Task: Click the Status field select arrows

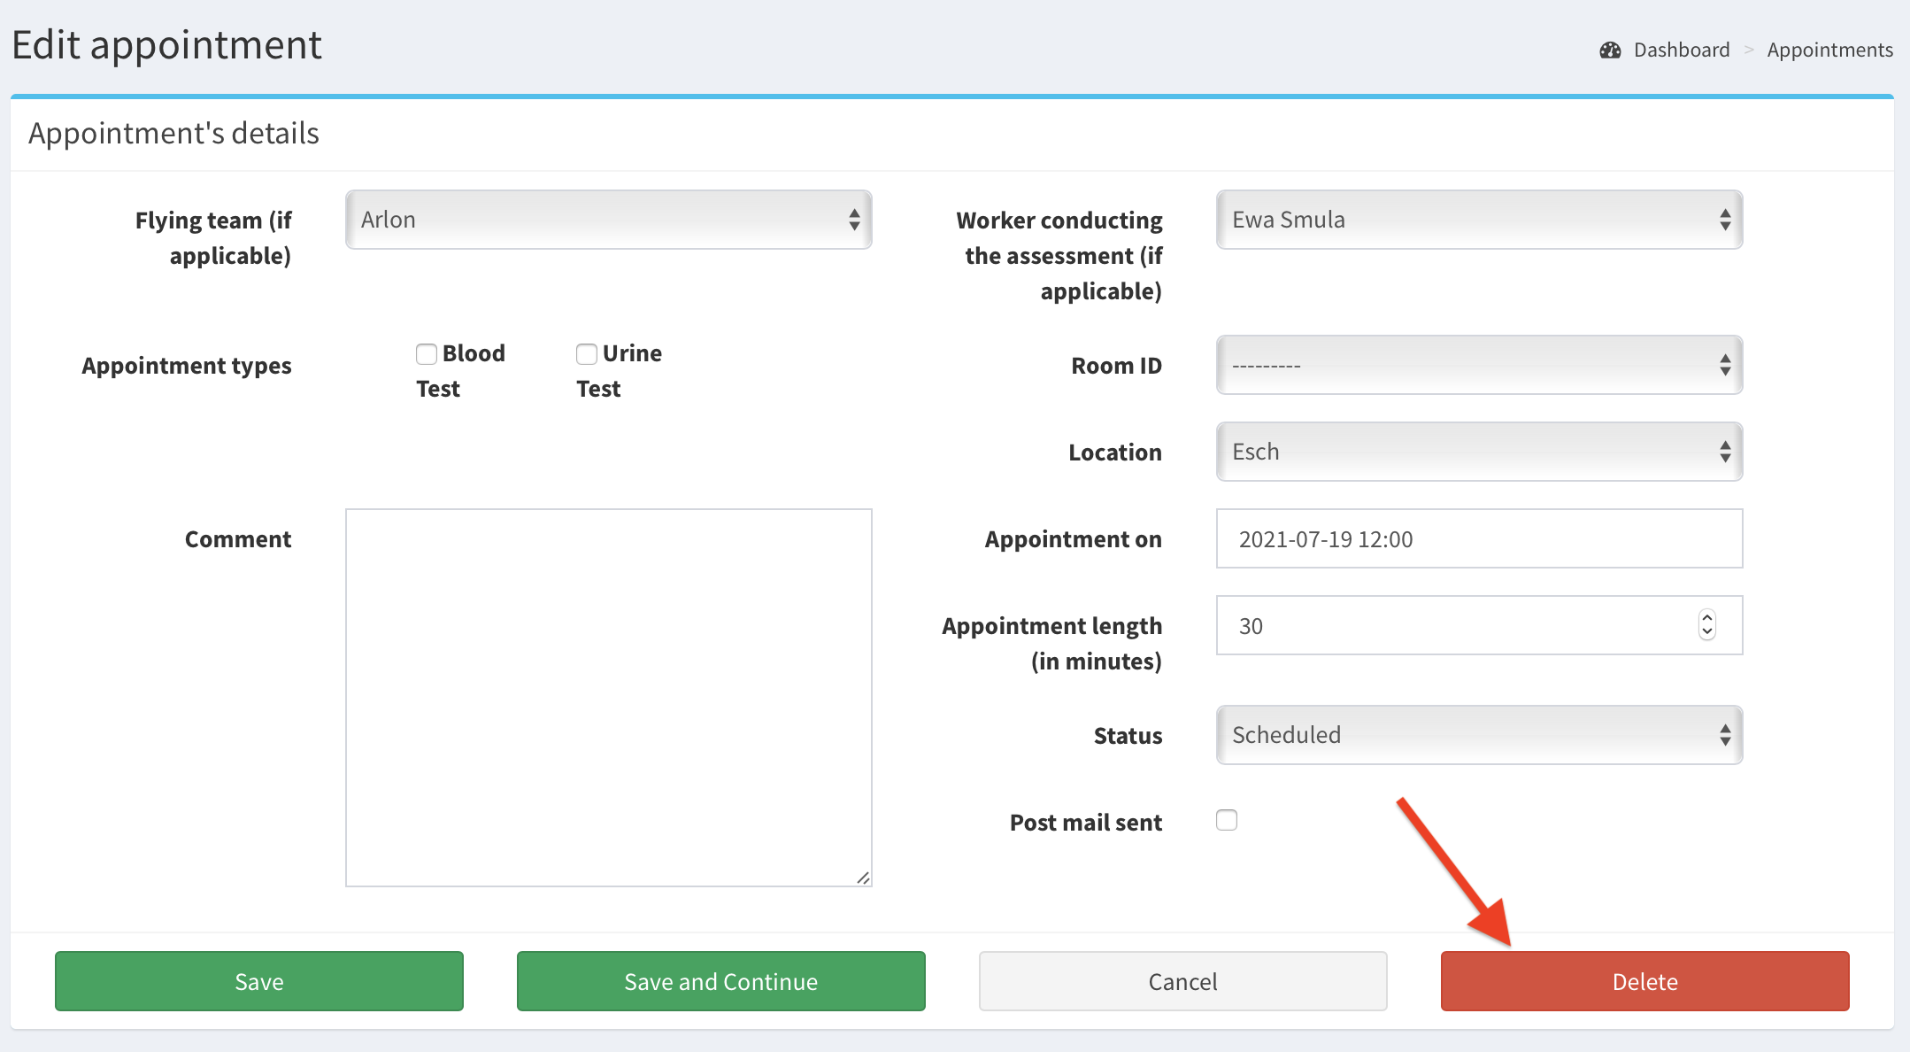Action: [1725, 735]
